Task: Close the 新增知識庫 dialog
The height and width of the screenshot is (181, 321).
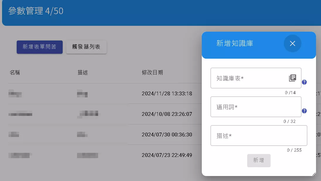Action: click(x=292, y=43)
